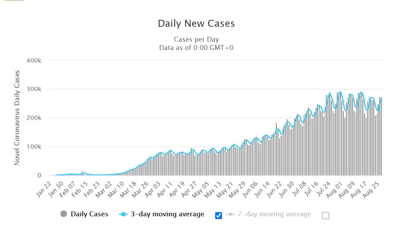Select the 300k y-axis gridline label

click(34, 89)
